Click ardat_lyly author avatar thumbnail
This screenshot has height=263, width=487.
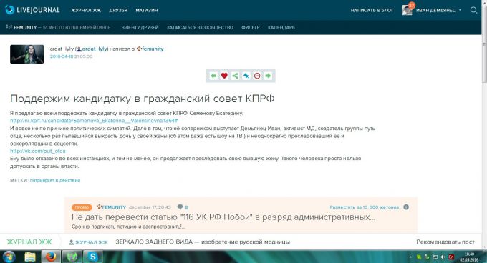(27, 54)
